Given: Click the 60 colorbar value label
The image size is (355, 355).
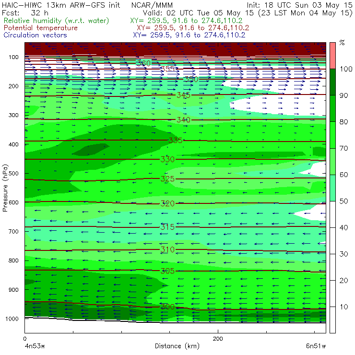Looking at the screenshot, I should pos(343,175).
